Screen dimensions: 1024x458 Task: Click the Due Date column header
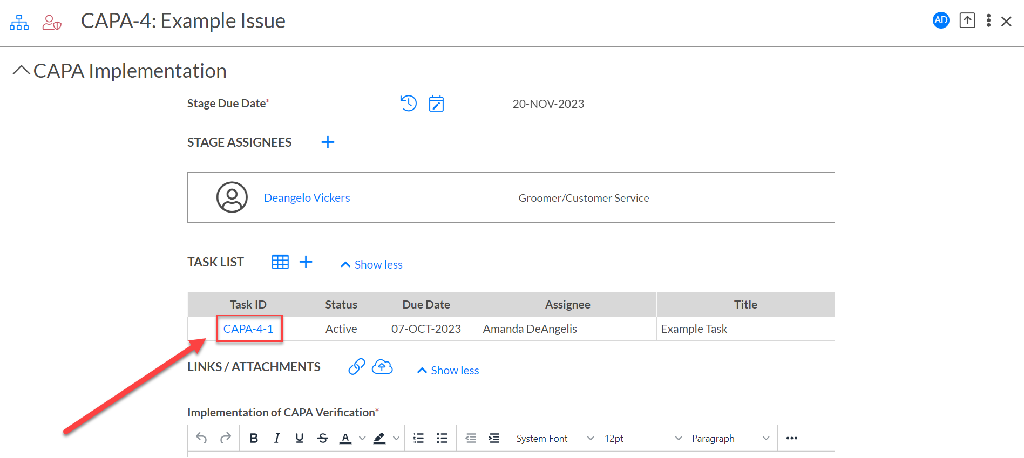(x=426, y=305)
